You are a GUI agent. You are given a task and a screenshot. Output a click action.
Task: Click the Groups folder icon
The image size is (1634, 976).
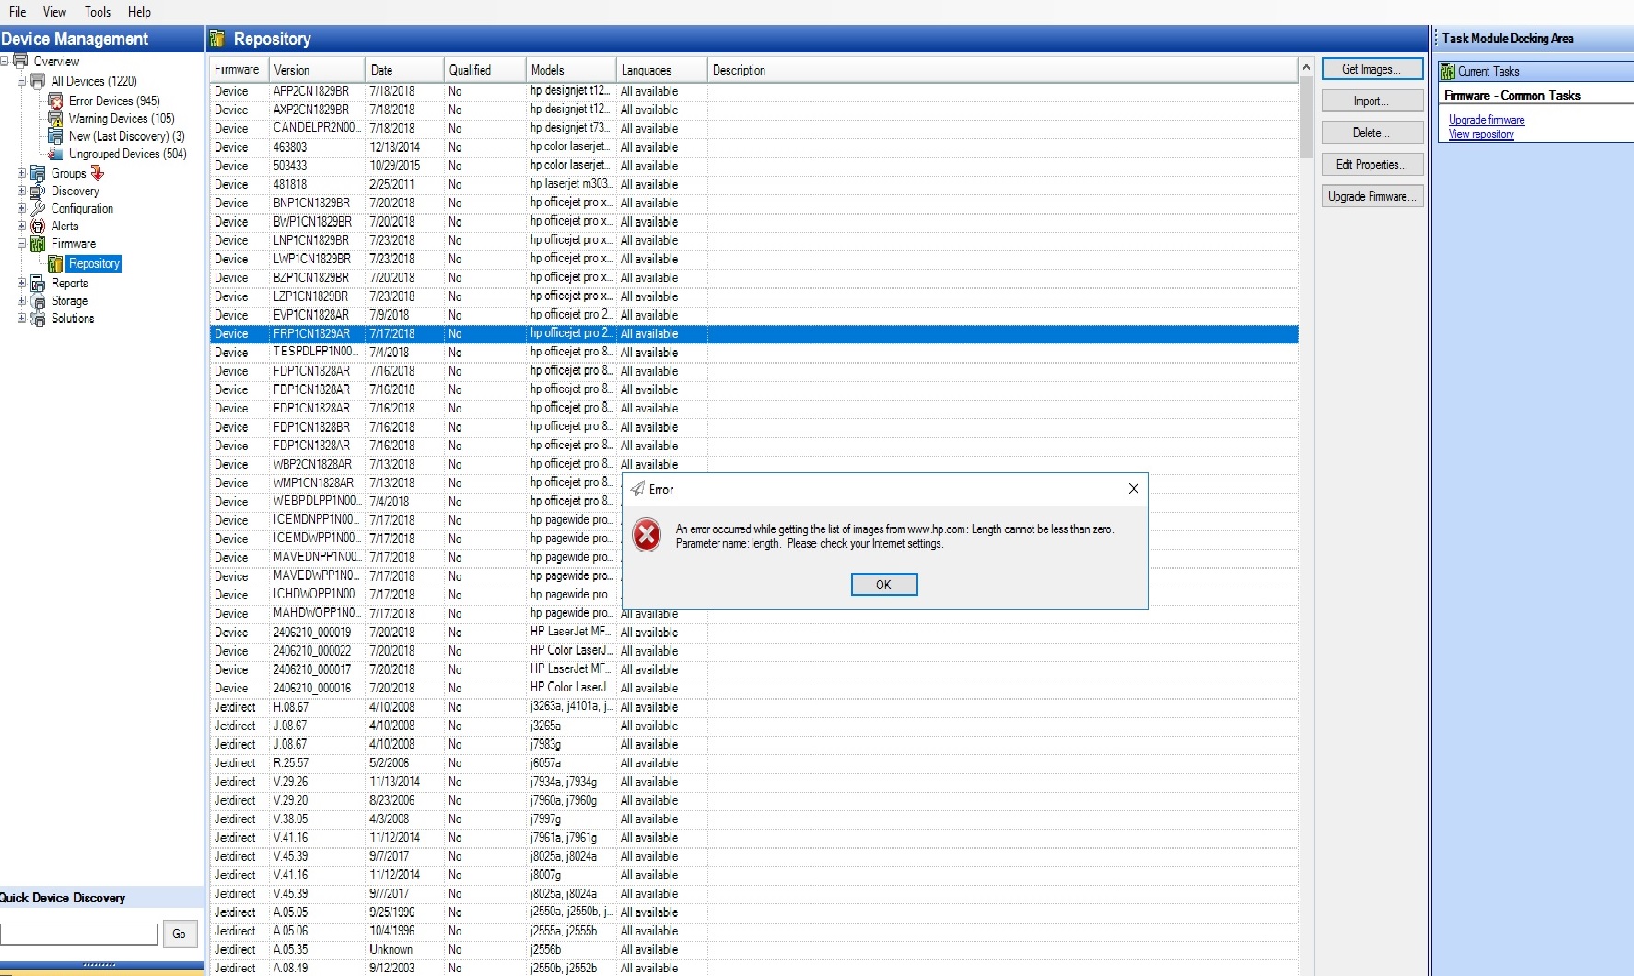(x=38, y=173)
